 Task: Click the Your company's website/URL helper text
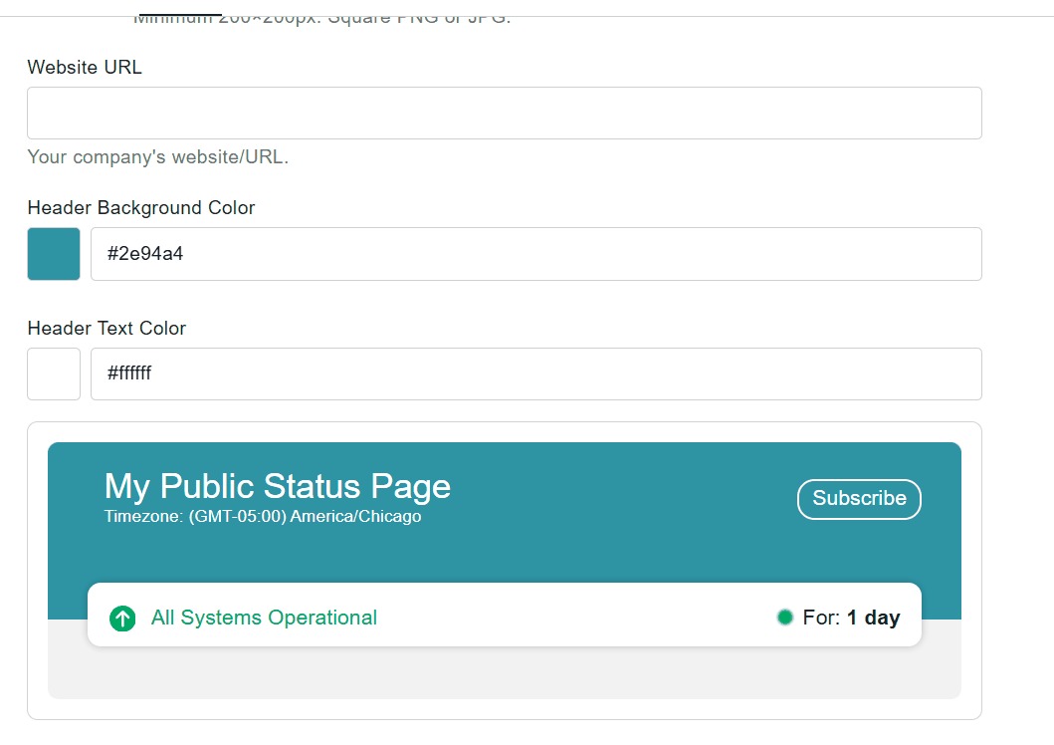click(158, 157)
